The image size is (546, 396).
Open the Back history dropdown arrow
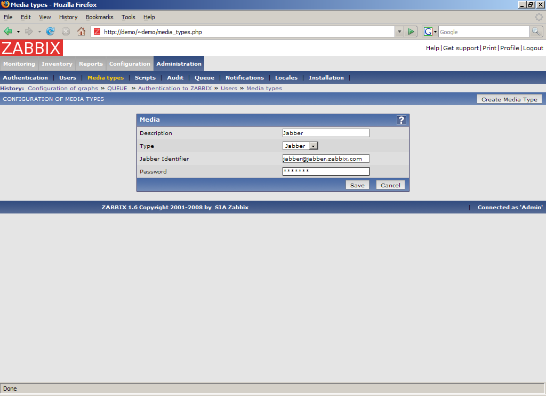tap(18, 31)
